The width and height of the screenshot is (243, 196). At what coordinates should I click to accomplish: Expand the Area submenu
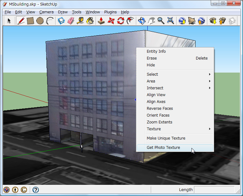[x=175, y=81]
